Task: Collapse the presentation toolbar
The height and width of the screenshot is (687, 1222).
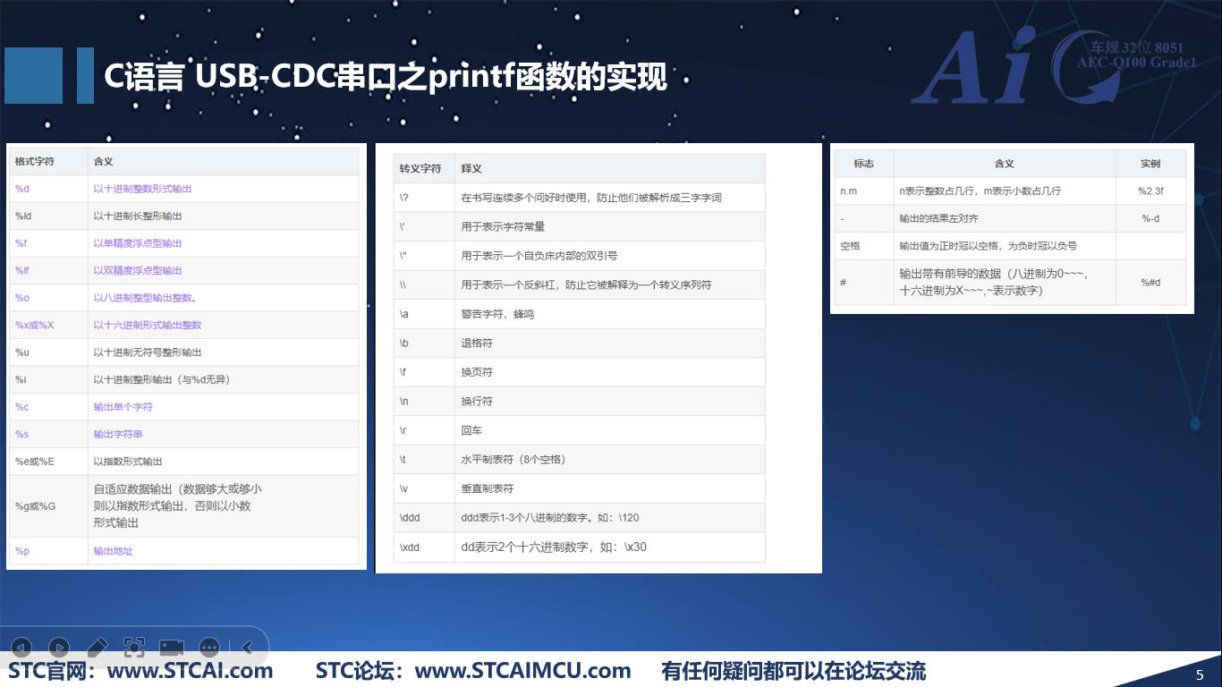Action: (x=248, y=646)
